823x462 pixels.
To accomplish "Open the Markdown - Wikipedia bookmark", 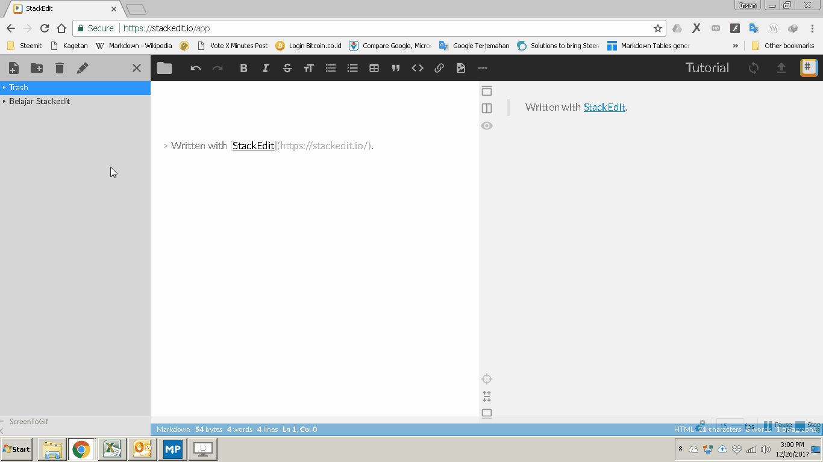I will pyautogui.click(x=134, y=46).
